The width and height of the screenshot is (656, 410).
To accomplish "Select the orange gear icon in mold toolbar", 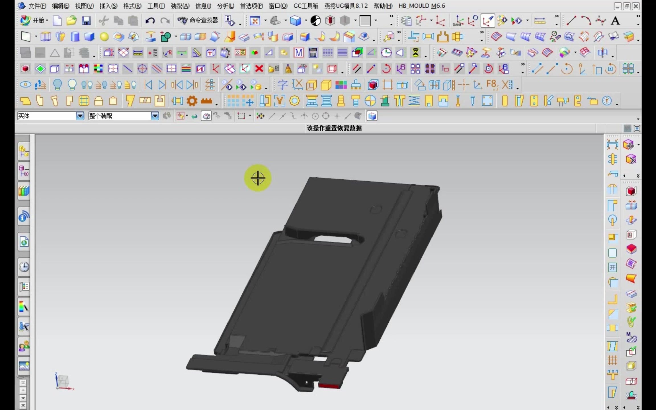I will point(192,101).
